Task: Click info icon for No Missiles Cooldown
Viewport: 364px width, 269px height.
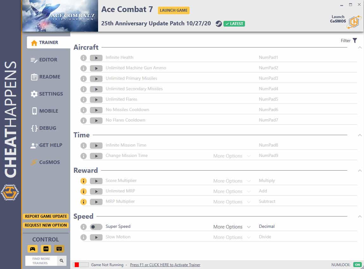Action: click(x=84, y=110)
